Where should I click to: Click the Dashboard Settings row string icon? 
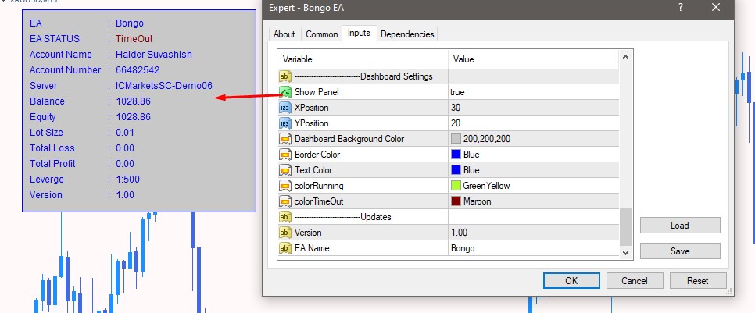(x=285, y=76)
